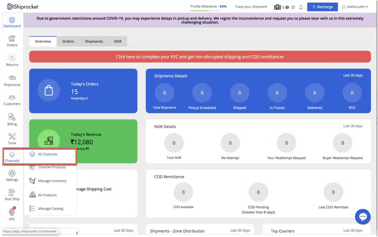Click the Top Couriers heading

coord(282,231)
